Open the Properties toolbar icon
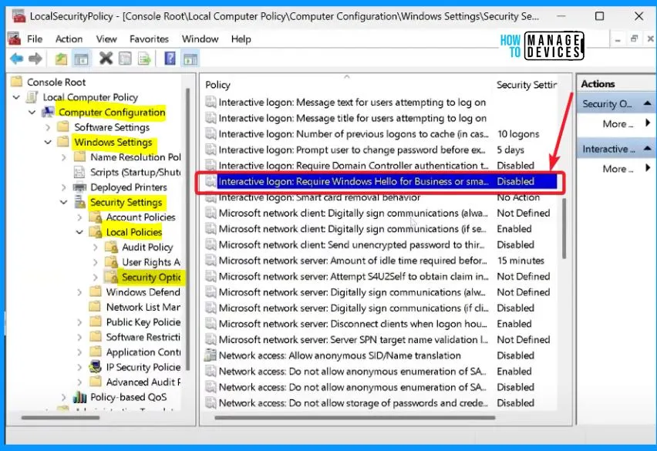 [x=125, y=59]
